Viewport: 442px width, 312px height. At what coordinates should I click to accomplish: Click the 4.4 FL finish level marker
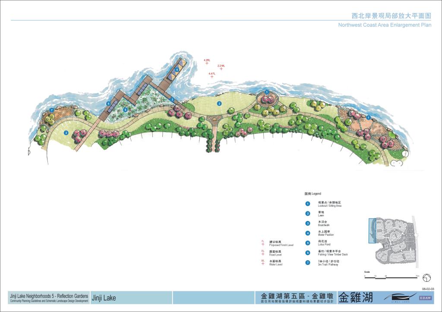212,76
